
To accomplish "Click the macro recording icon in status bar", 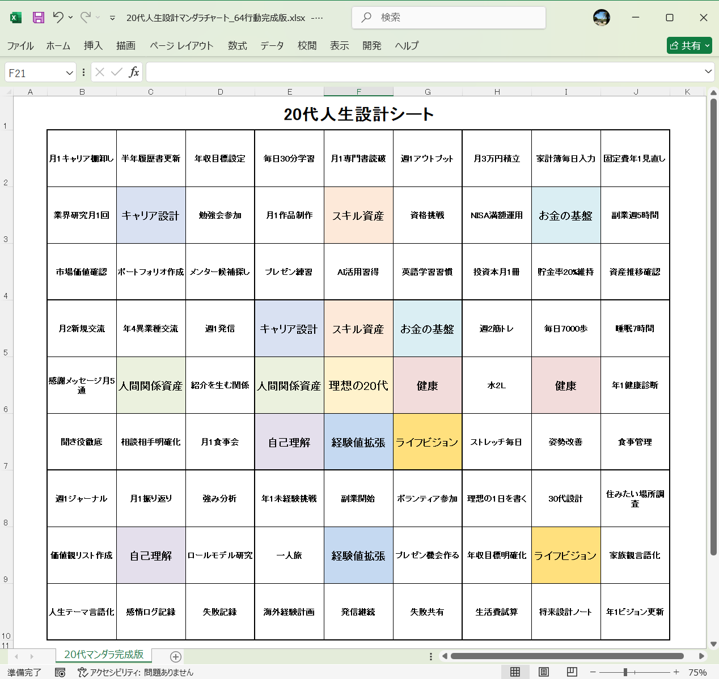I will [x=60, y=673].
